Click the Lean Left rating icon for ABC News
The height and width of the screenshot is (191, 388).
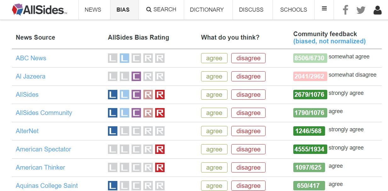point(124,58)
